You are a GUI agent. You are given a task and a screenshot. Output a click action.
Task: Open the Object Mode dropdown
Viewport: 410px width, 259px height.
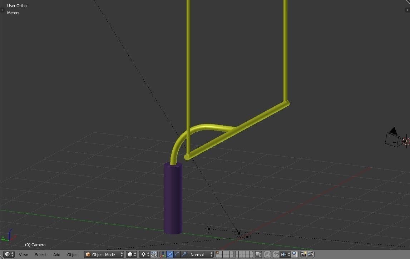(x=104, y=254)
